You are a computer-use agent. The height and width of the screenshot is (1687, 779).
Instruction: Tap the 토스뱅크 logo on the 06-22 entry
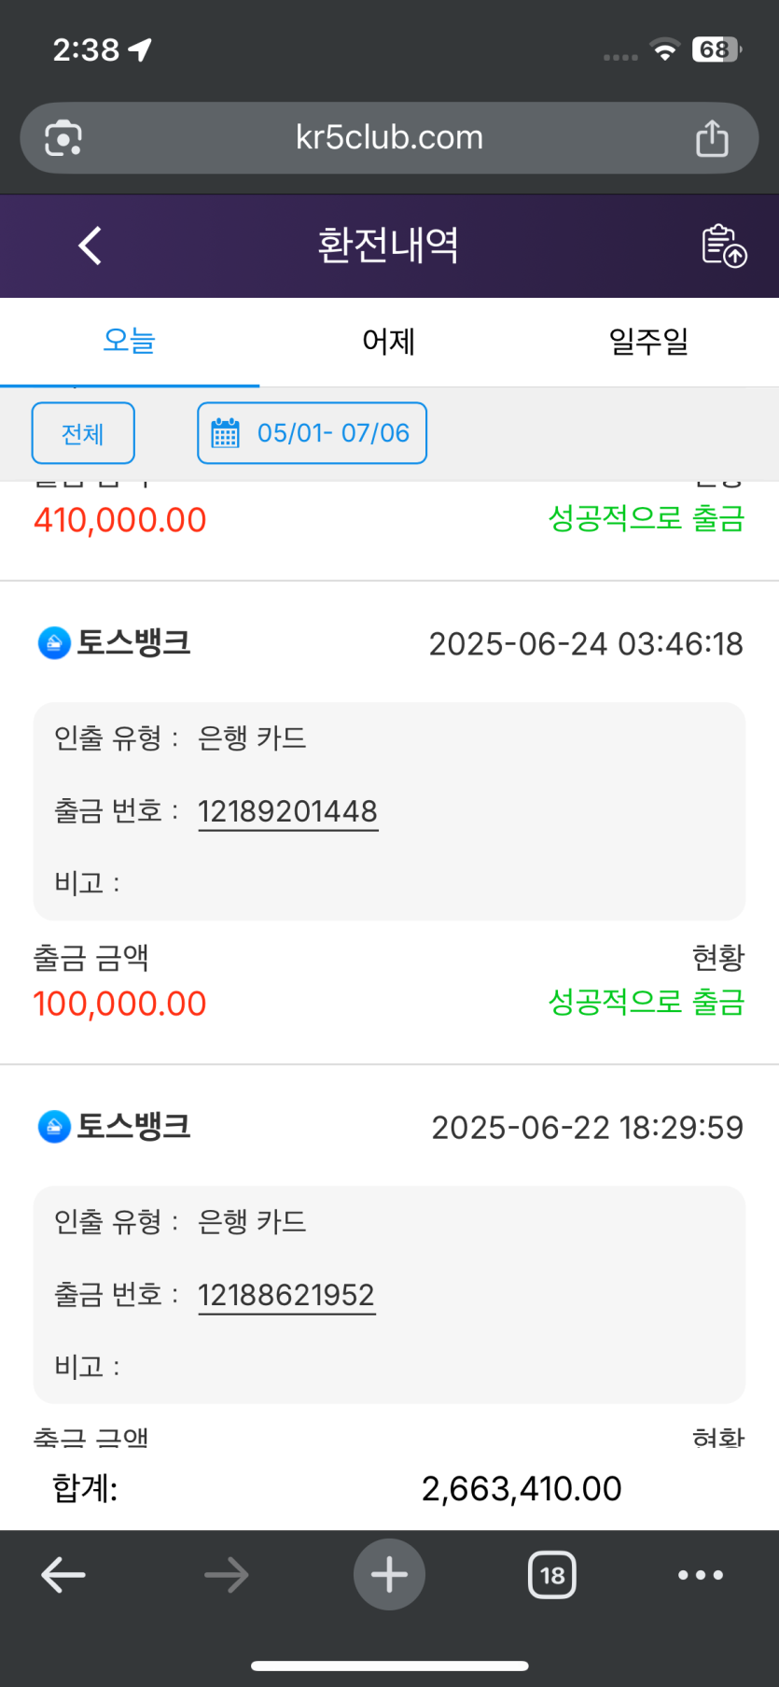(x=54, y=1126)
